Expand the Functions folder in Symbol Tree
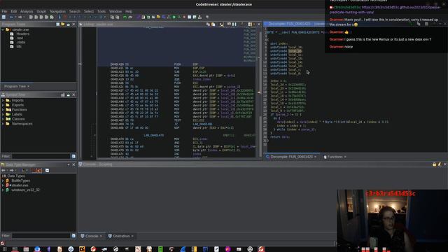This screenshot has width=448, height=252. 3,110
